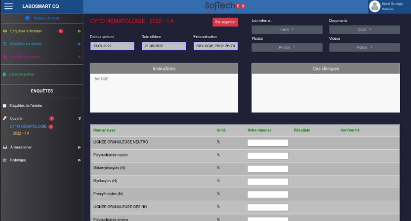Open Enquêtes de l'année menu item
Viewport: 411px width, 221px height.
25,105
